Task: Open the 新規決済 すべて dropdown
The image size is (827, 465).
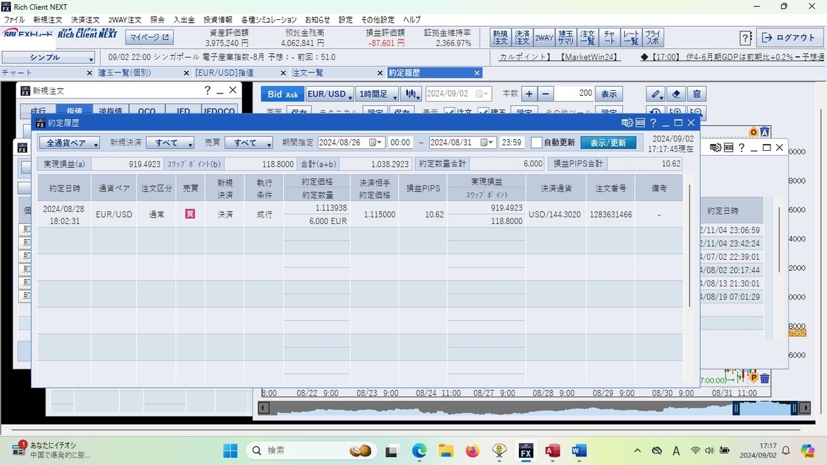Action: (x=170, y=143)
